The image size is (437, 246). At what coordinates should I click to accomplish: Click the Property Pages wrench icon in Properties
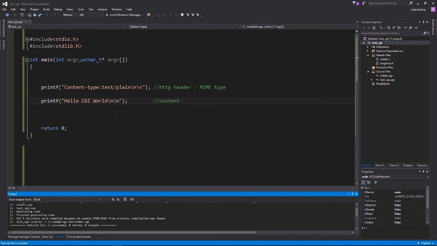[375, 182]
